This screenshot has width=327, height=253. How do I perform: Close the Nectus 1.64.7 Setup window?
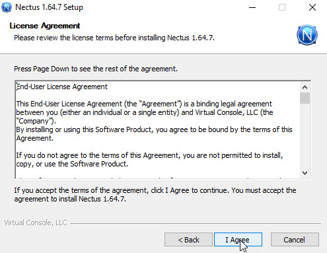tap(312, 7)
